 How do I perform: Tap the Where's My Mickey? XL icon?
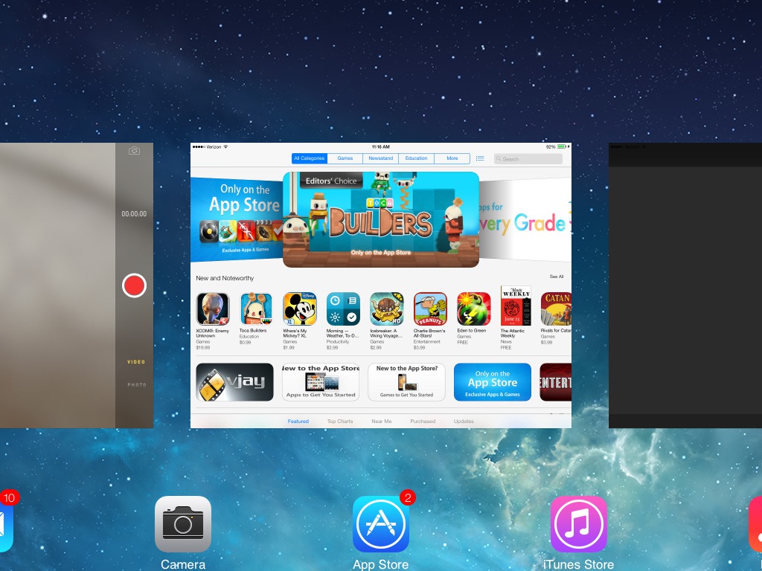pos(299,309)
